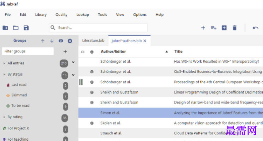Open web link of narrow-band frequency entry

[x=92, y=102]
